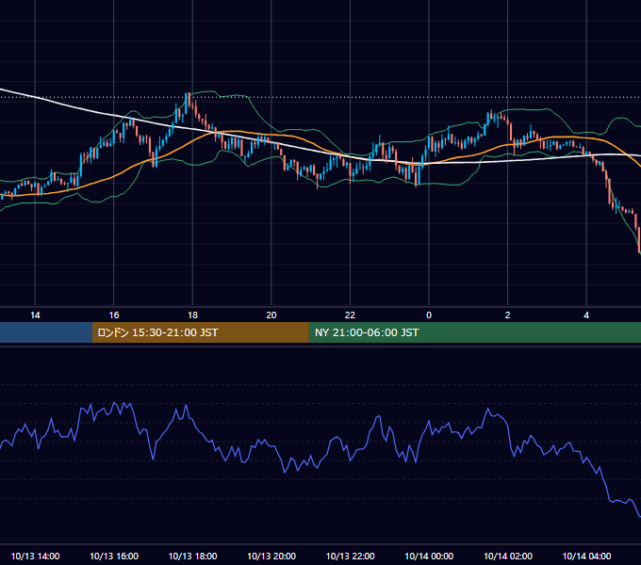Click the 14 hour label on price chart axis
Screen dimensions: 641x565
click(x=35, y=315)
